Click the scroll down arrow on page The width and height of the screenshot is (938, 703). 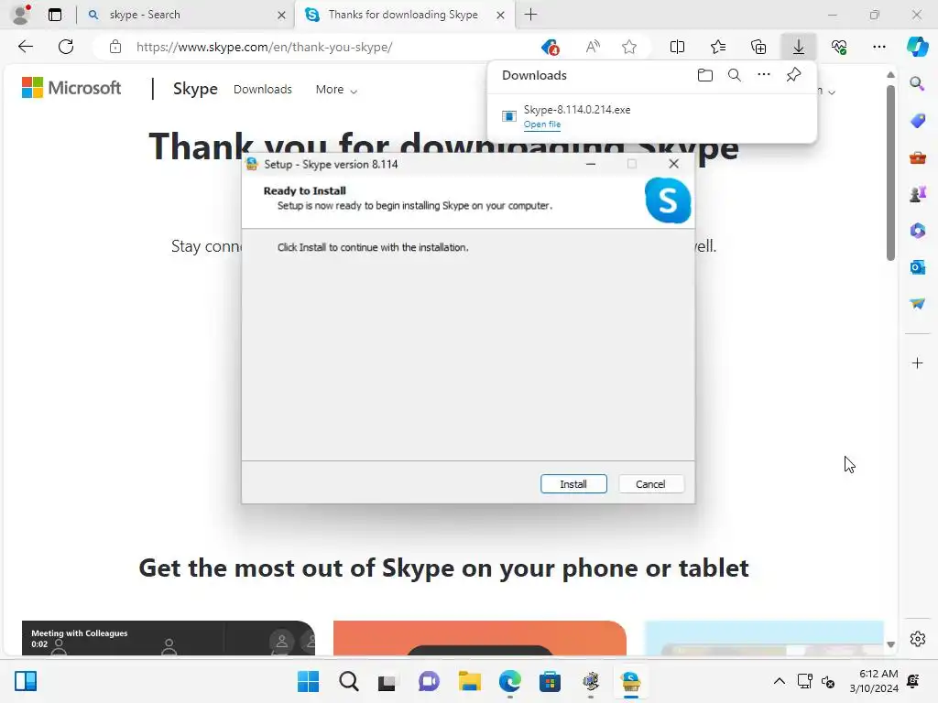(890, 644)
